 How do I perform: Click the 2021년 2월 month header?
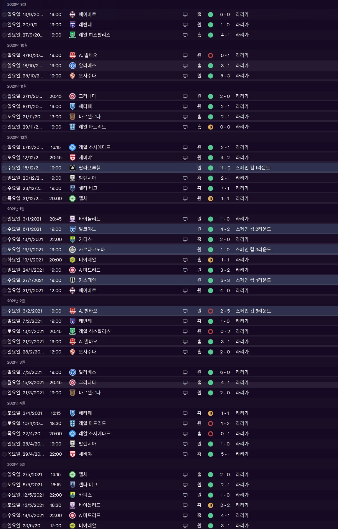pyautogui.click(x=16, y=301)
